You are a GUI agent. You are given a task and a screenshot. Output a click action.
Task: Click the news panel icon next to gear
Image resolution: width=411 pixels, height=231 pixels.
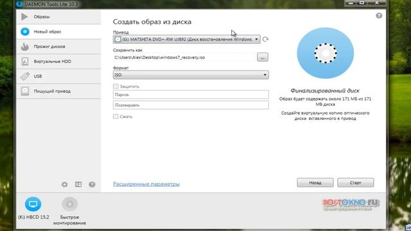point(78,184)
